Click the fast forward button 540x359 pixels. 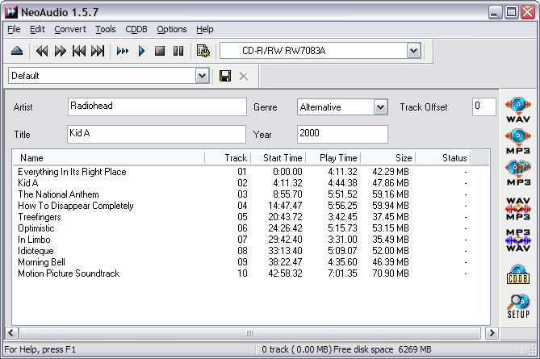pos(61,52)
